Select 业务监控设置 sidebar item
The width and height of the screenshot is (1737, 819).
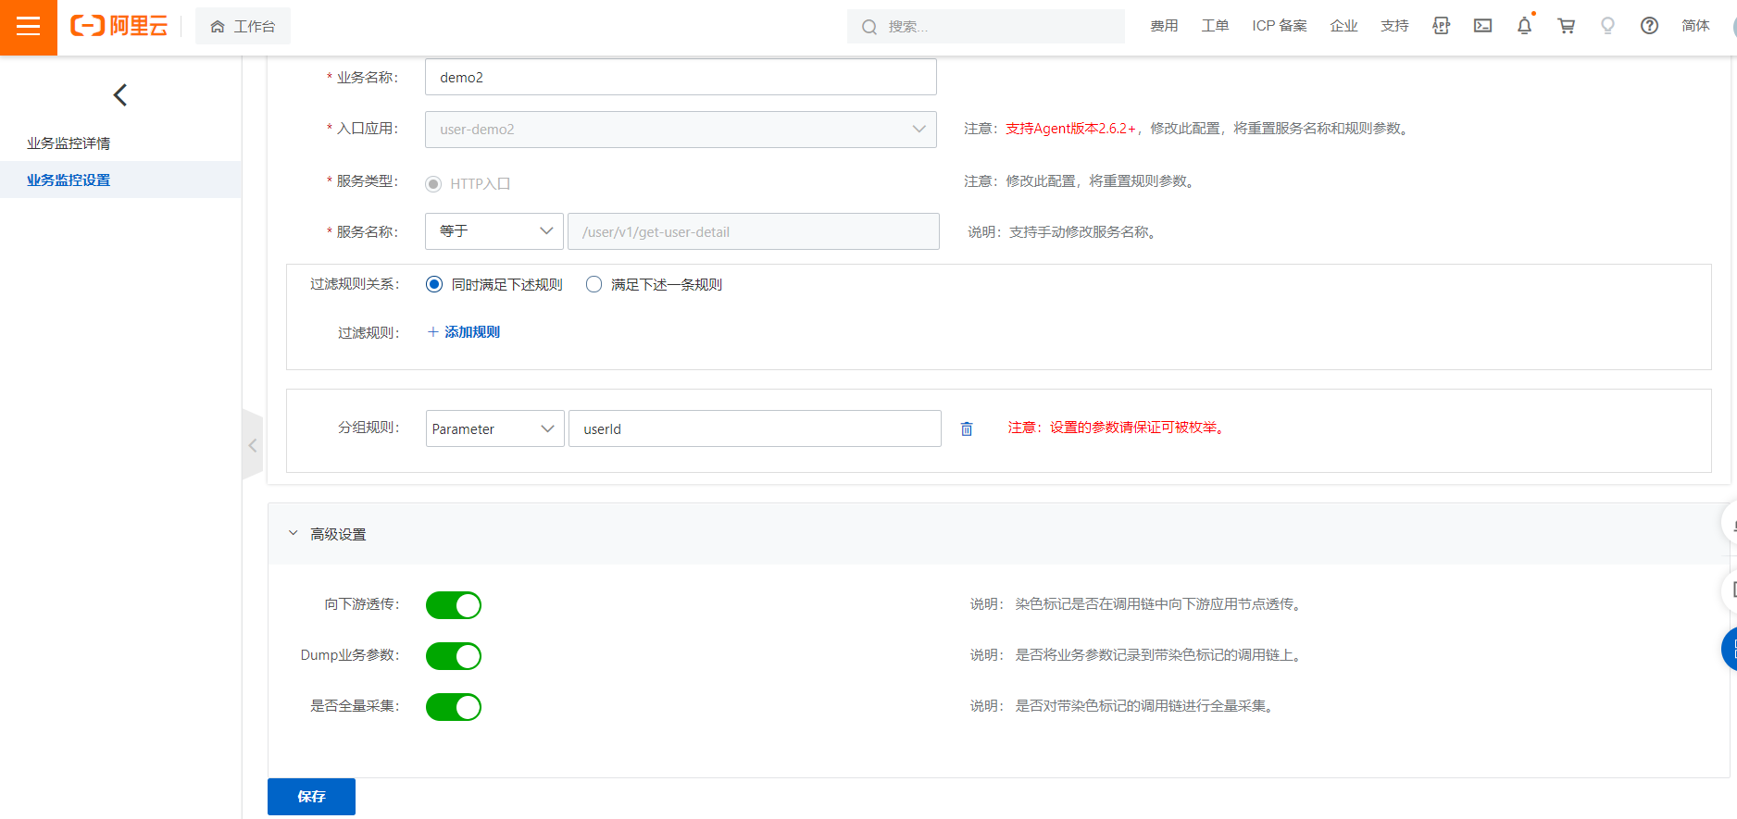coord(120,180)
